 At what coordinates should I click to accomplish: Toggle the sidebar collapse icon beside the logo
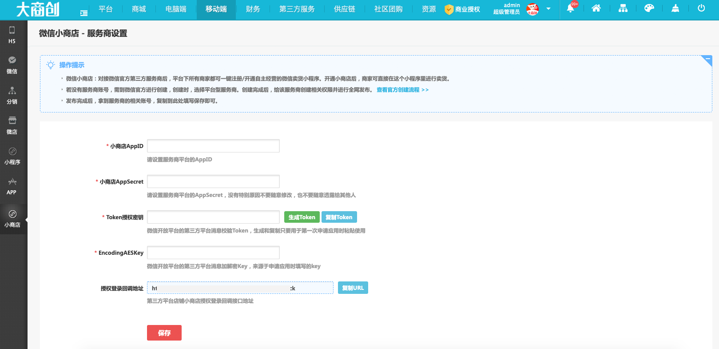tap(84, 13)
